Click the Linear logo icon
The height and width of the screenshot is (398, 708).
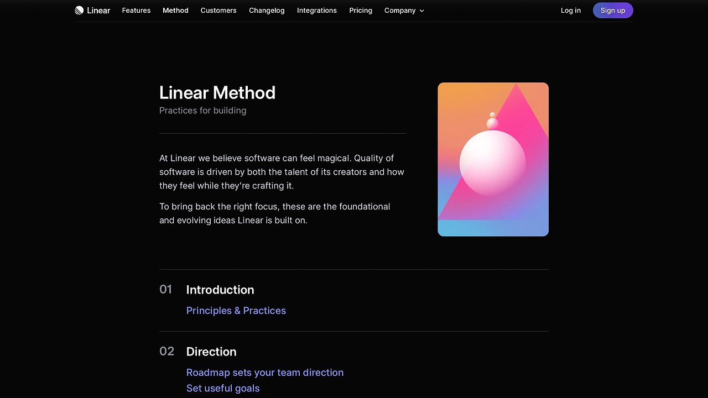[79, 11]
